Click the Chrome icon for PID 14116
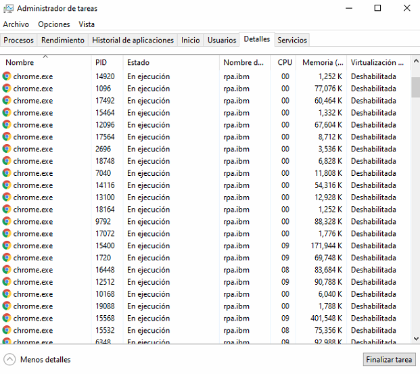This screenshot has width=420, height=374. tap(7, 185)
